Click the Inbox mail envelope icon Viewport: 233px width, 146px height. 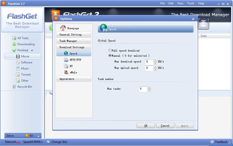pos(27,135)
